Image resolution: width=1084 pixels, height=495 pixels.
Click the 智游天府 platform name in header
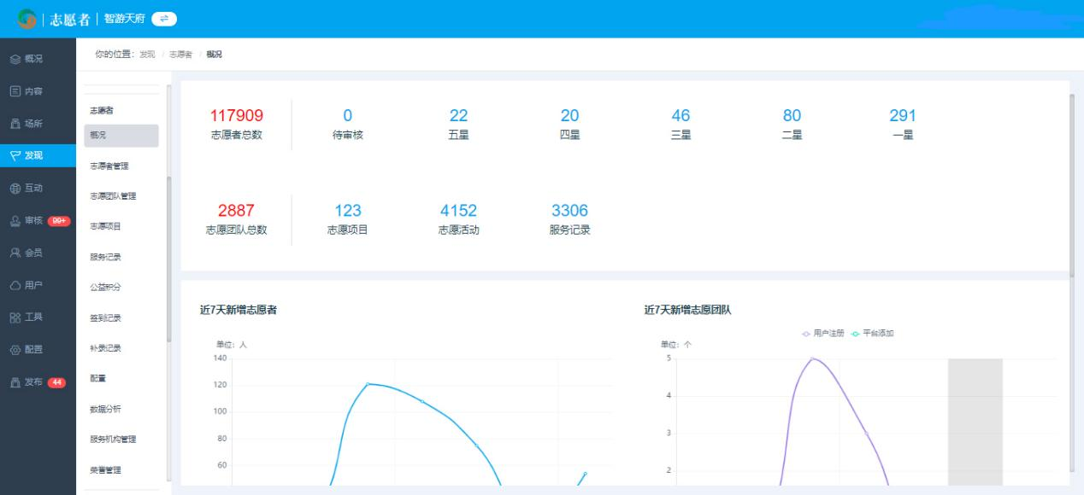[x=126, y=19]
